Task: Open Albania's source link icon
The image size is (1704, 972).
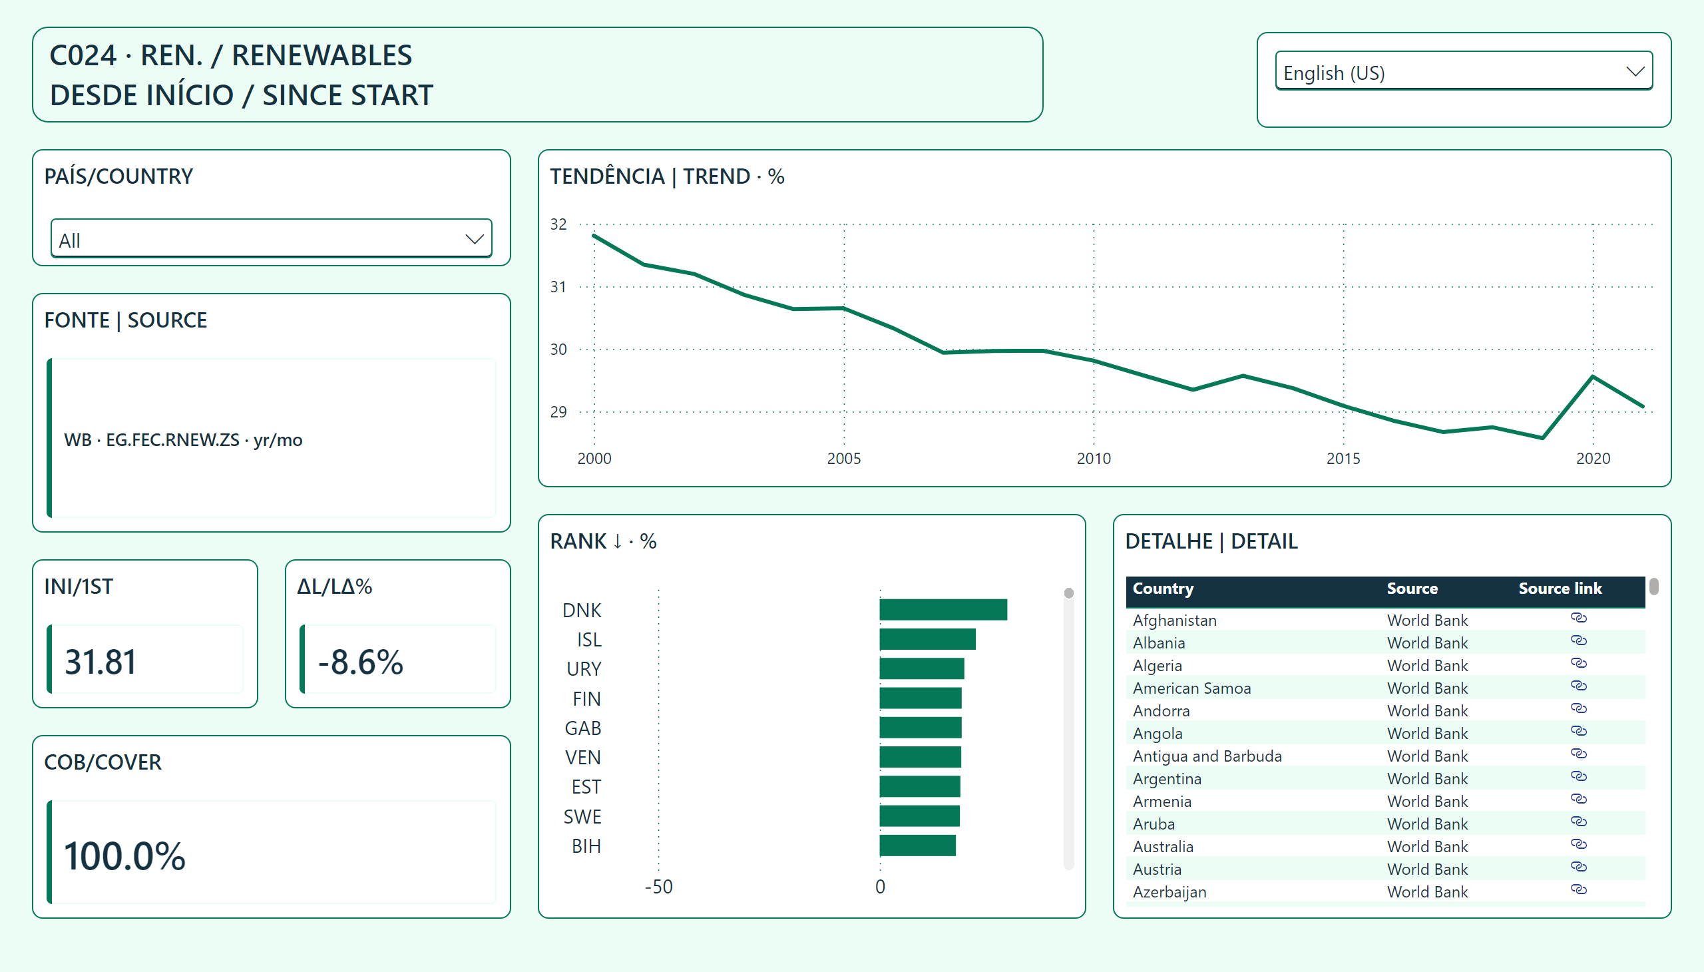Action: pyautogui.click(x=1578, y=641)
